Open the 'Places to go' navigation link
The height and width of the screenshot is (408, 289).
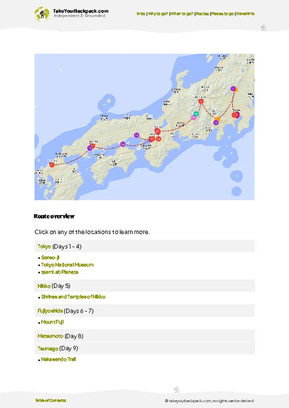tap(222, 14)
